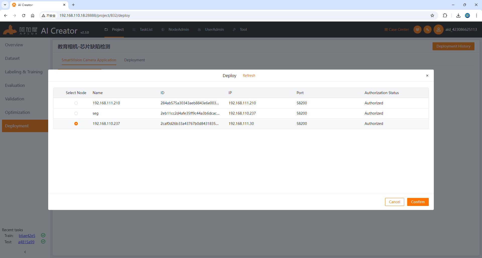482x258 pixels.
Task: Open the NodeAdmin menu
Action: 175,30
